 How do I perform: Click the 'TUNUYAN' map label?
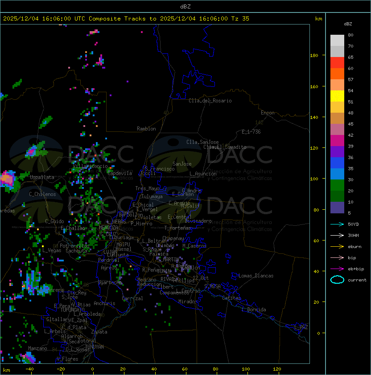click(95, 347)
